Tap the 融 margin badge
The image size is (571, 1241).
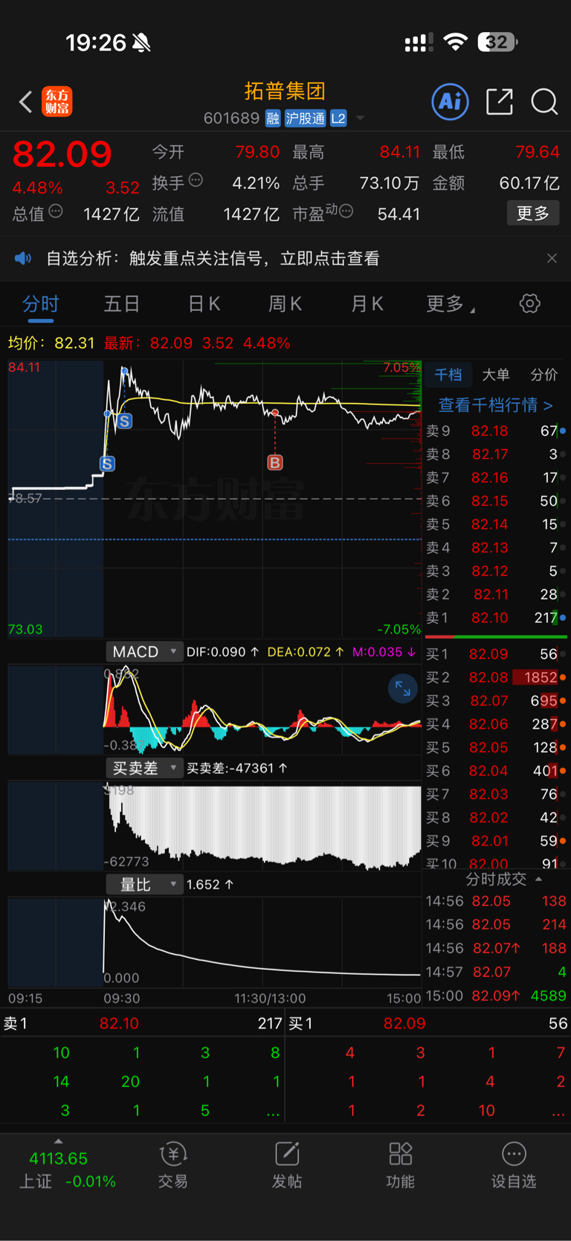click(273, 118)
